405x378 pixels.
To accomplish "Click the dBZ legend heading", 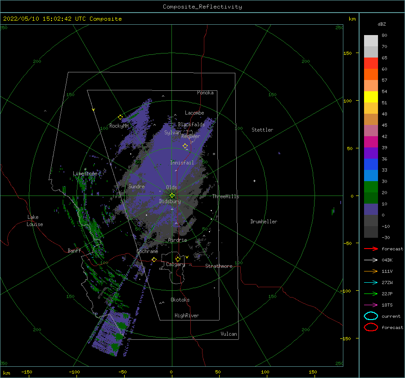I will click(x=382, y=24).
